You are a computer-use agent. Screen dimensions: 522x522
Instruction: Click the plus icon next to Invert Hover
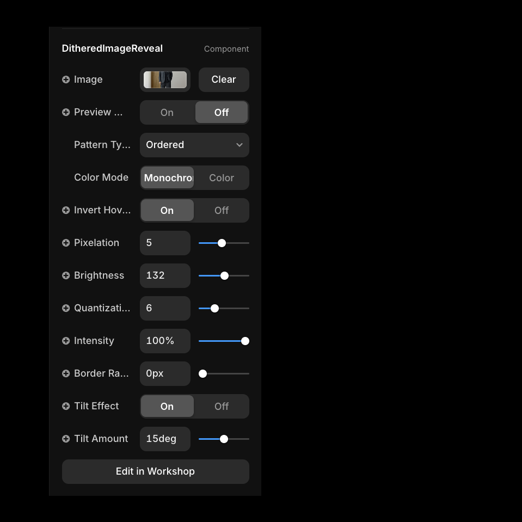click(66, 210)
